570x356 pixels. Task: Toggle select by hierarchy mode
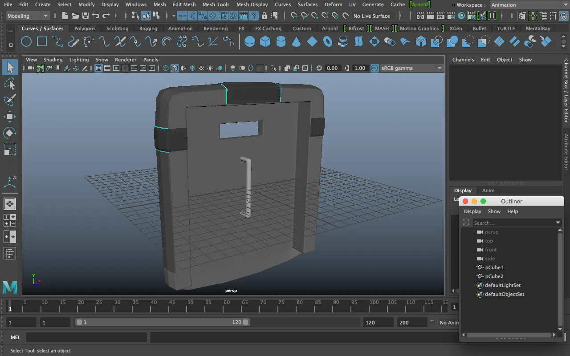tap(136, 16)
